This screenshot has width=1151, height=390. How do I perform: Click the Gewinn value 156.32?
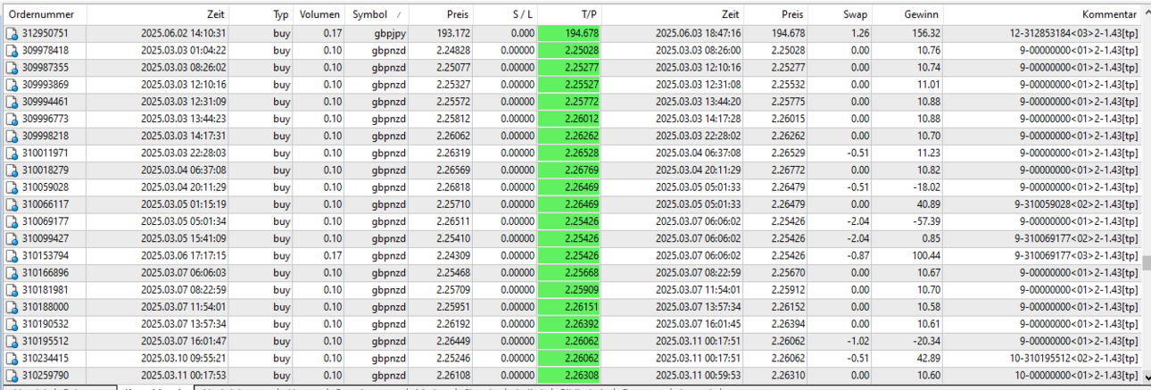923,33
